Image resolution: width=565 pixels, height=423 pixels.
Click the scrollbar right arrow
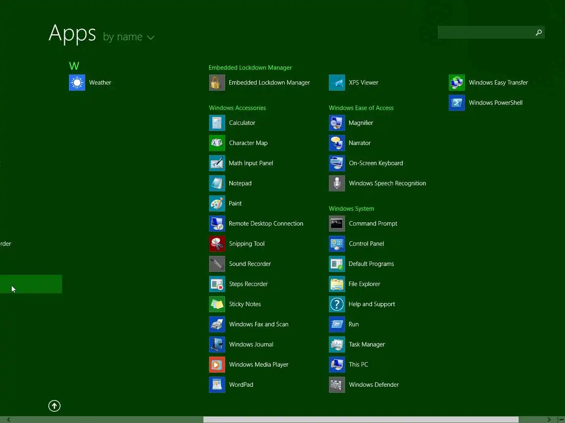click(x=549, y=420)
